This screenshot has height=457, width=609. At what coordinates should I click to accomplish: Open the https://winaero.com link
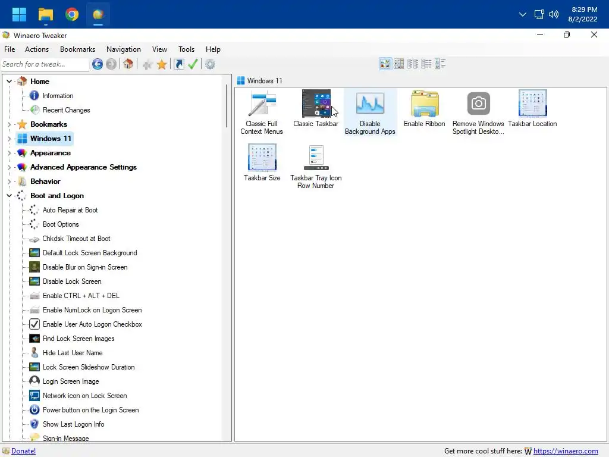[566, 451]
